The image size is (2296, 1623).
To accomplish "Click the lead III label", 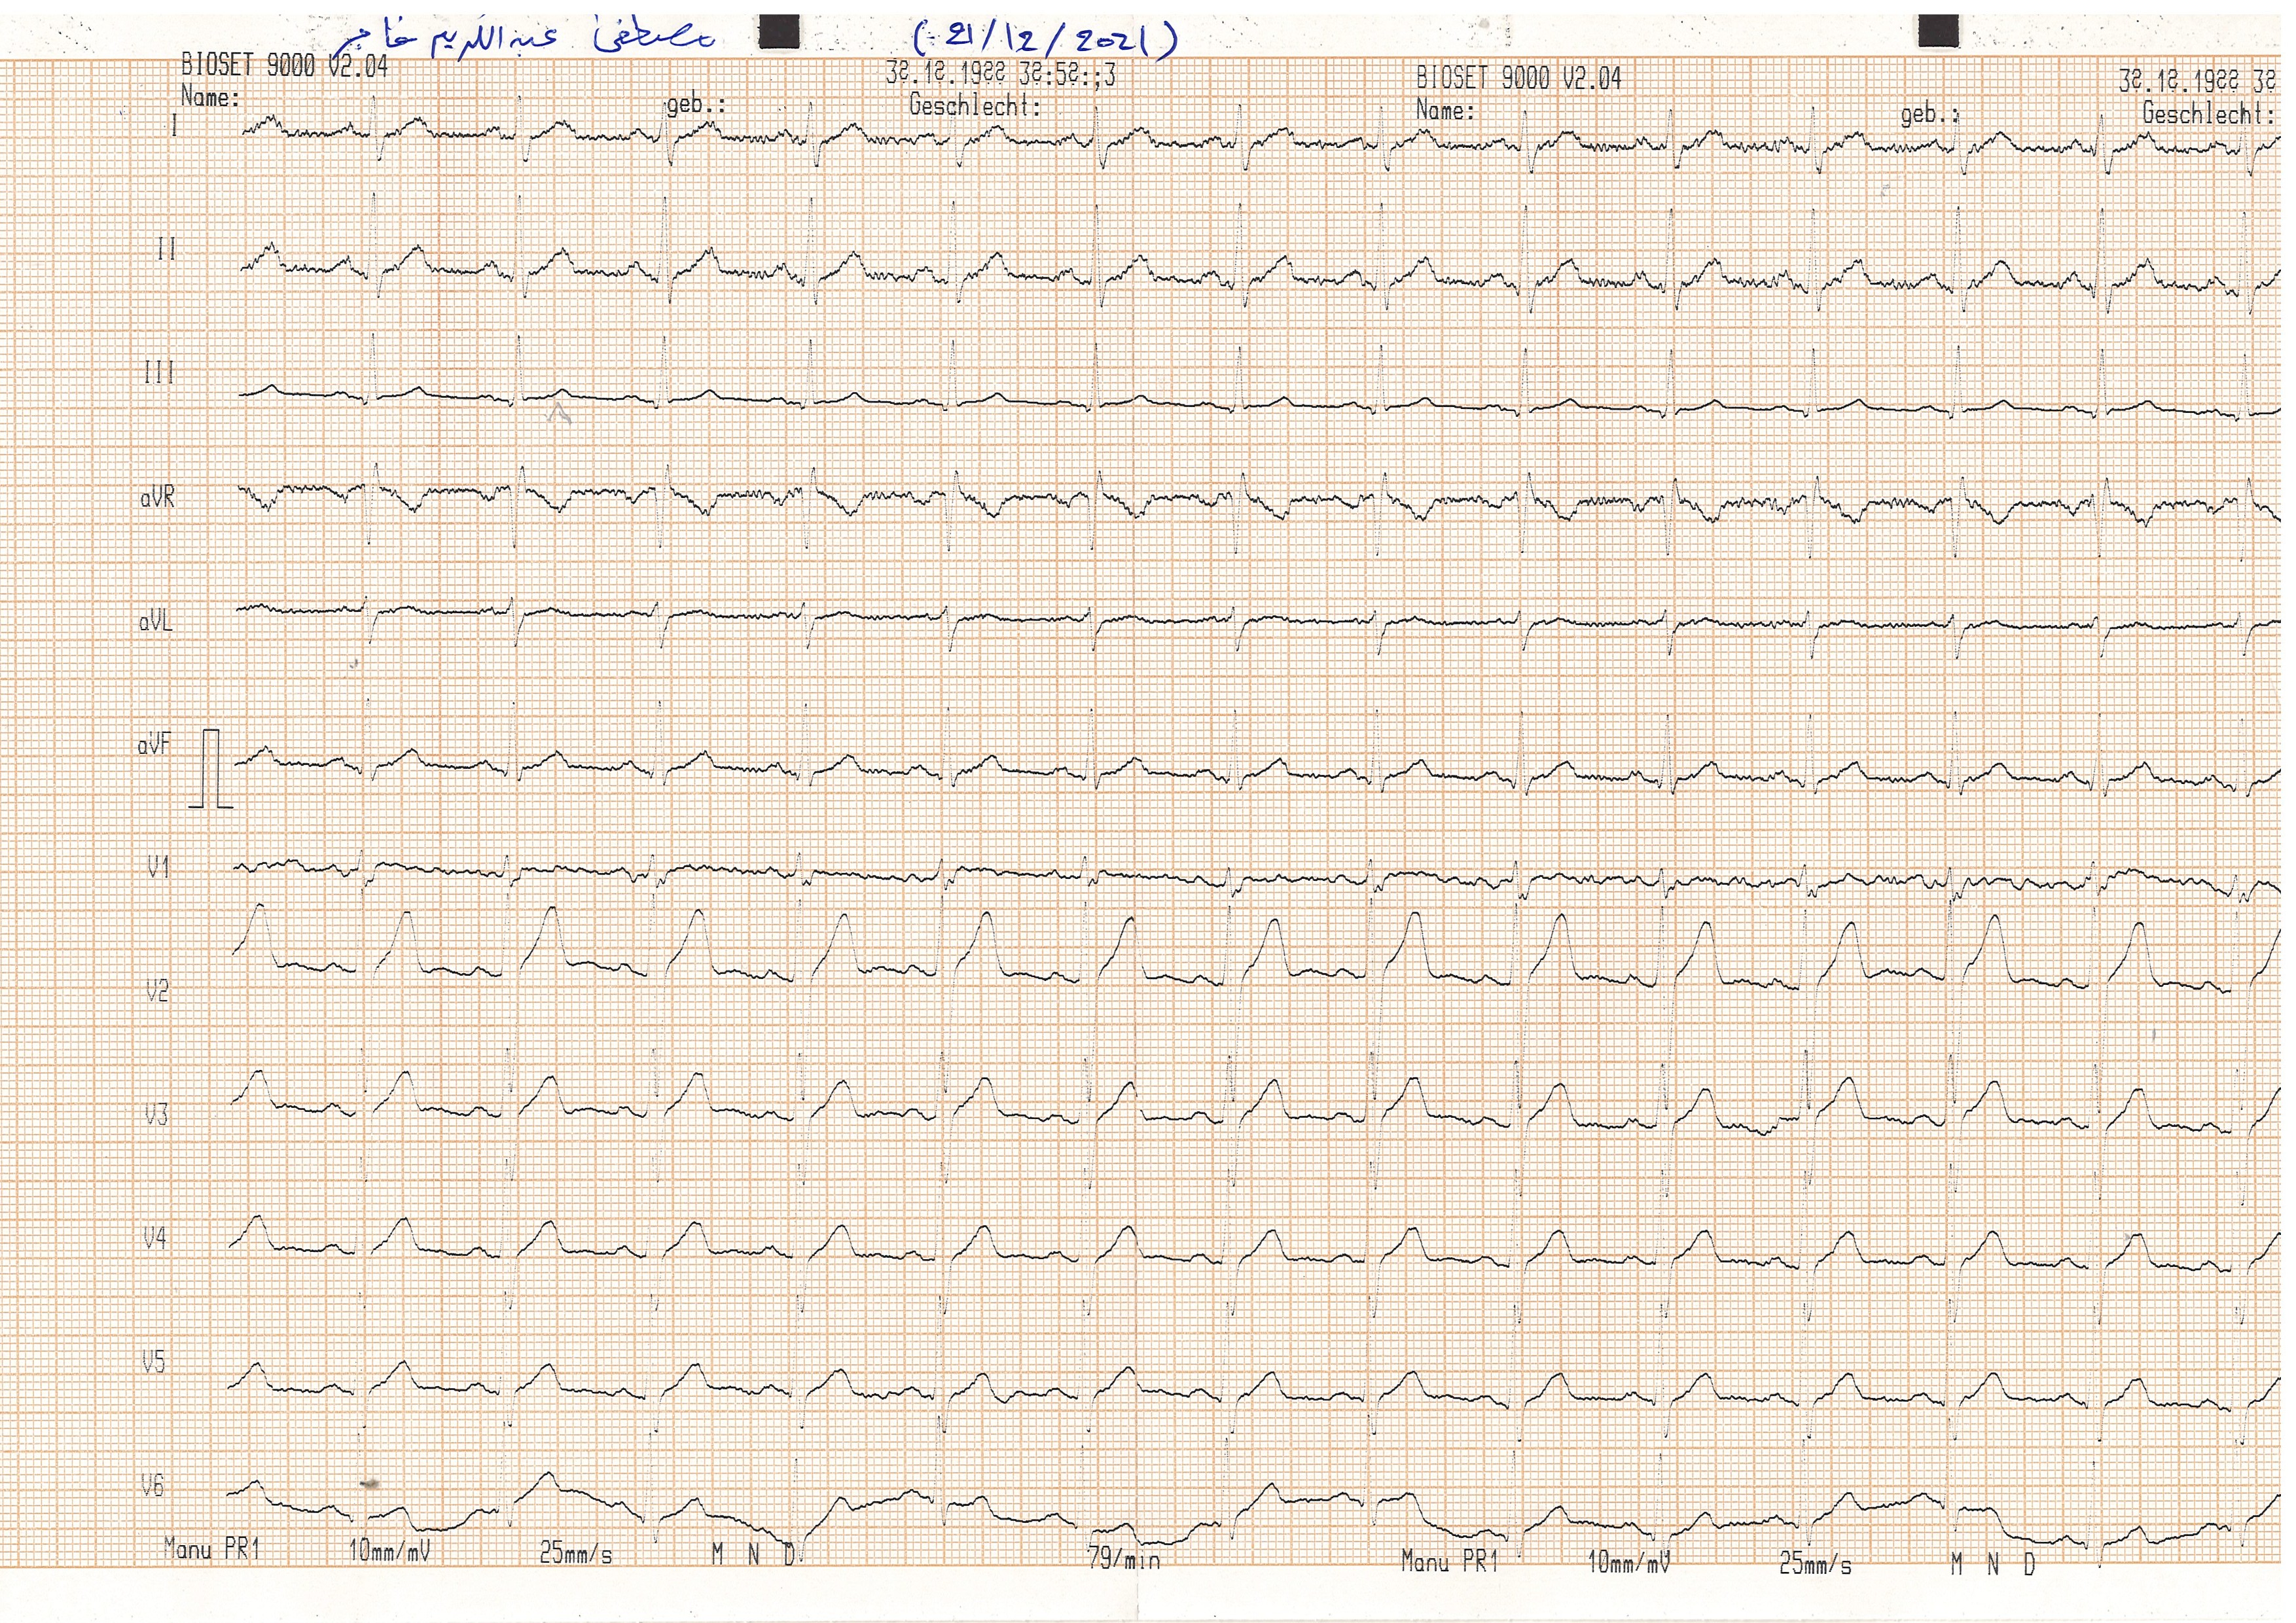I will point(159,373).
